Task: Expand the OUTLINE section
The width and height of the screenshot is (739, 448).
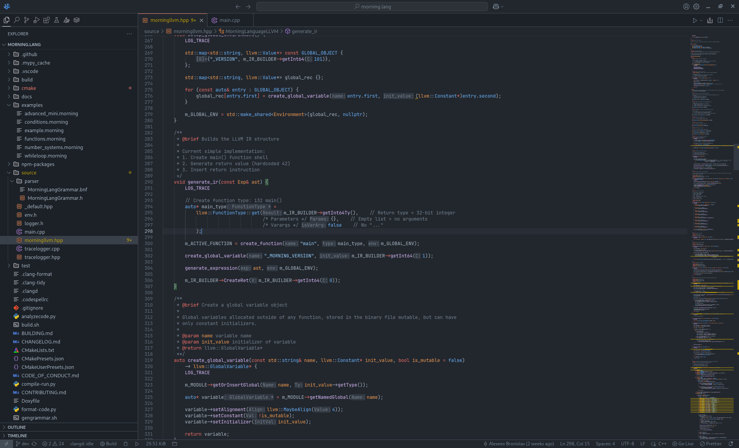Action: (17, 427)
